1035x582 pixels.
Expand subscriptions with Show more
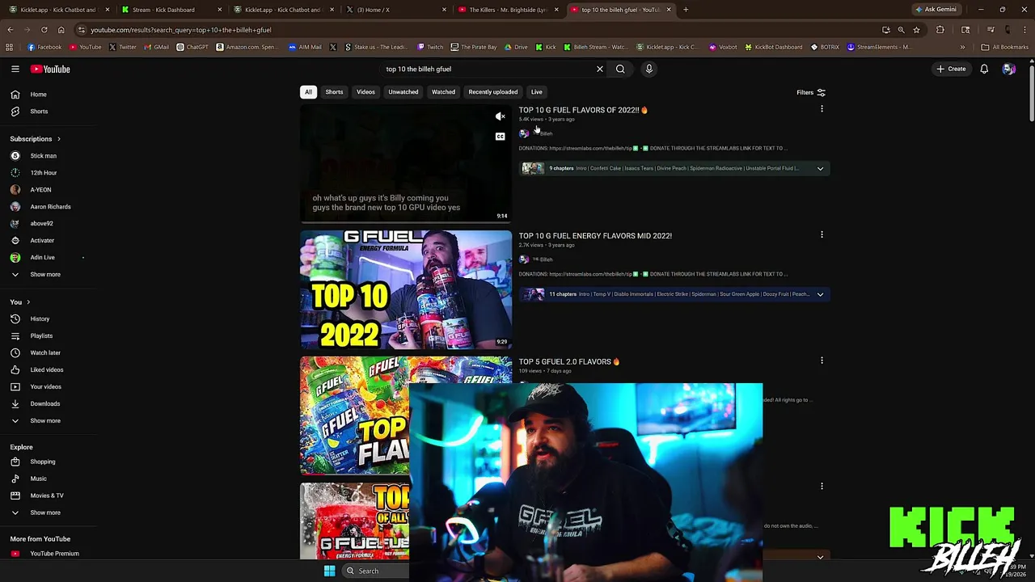tap(45, 274)
